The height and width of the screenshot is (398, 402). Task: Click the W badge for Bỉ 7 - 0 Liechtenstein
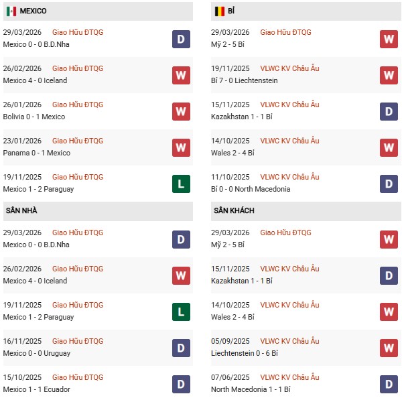pyautogui.click(x=389, y=75)
